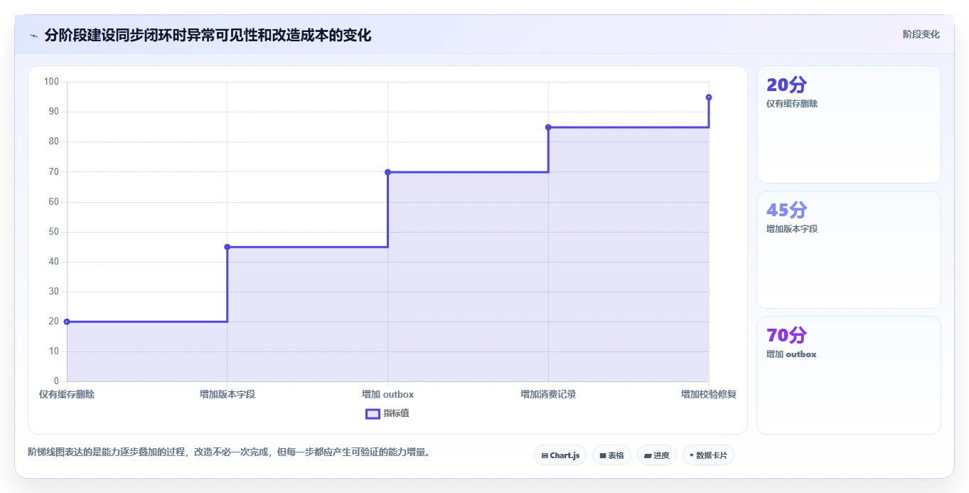Click x-axis label 增加 outbox
Screen dimensions: 969x493
tap(387, 394)
